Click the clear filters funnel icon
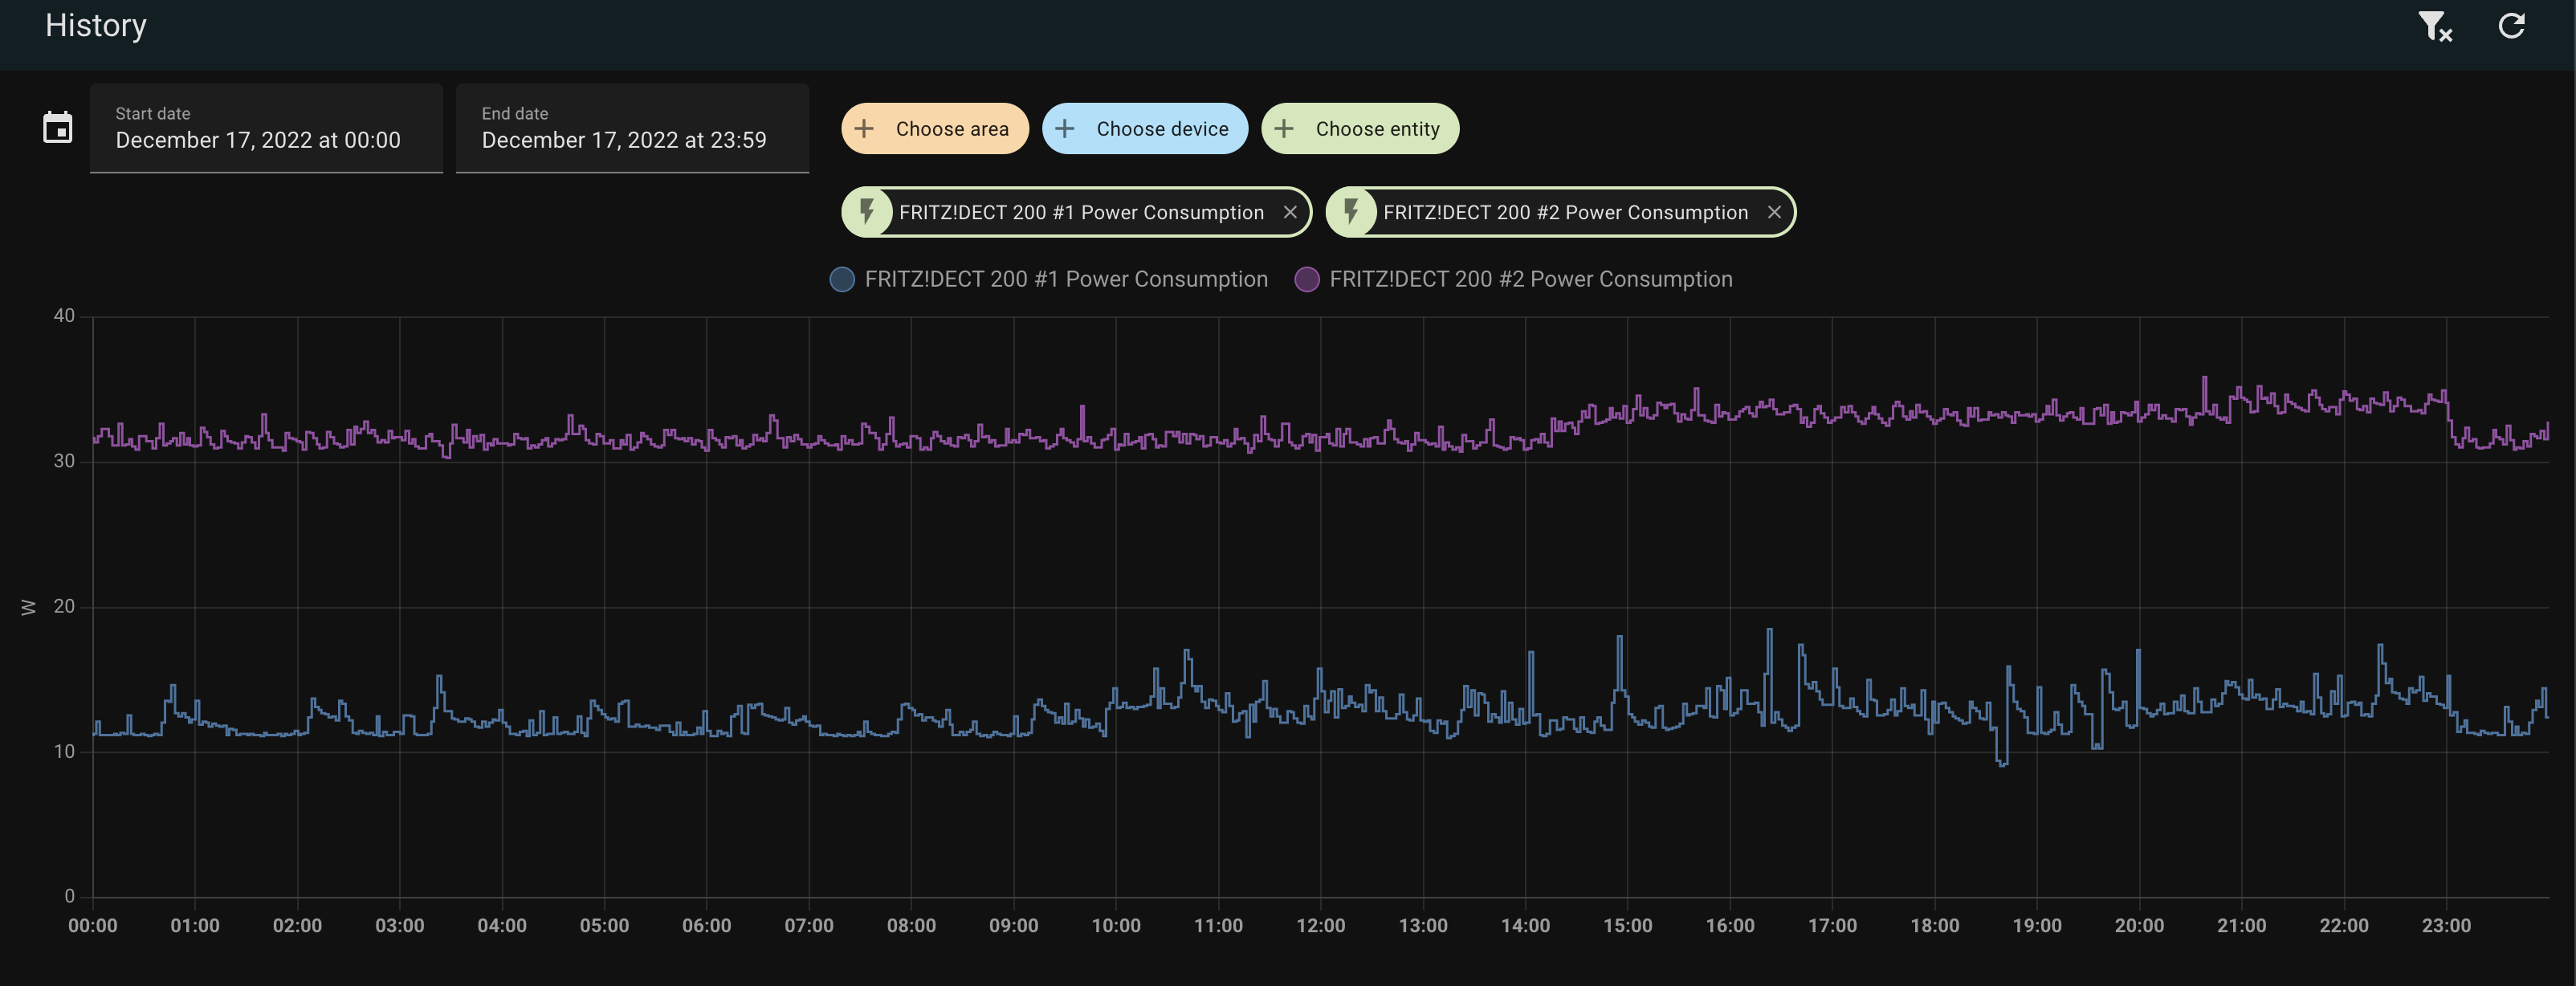 [x=2434, y=27]
